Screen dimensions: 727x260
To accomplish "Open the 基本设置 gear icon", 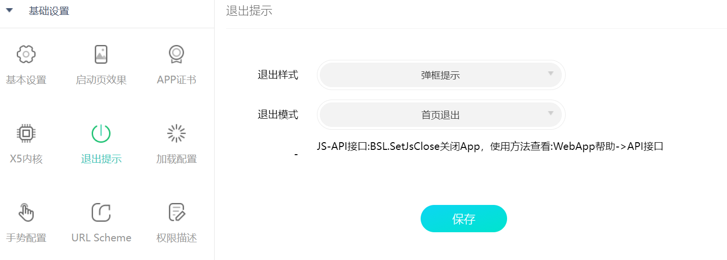I will pos(26,55).
